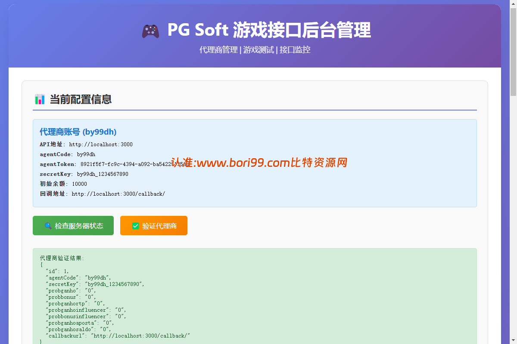Click the "probganhosaldo" JSON line
The image size is (517, 344).
coord(78,329)
